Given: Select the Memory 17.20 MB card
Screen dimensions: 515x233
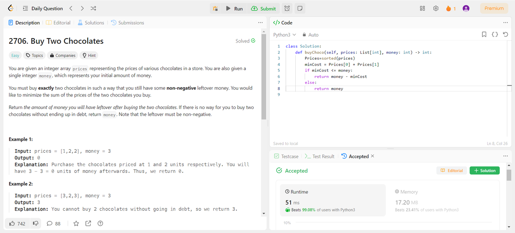Looking at the screenshot, I should point(442,201).
